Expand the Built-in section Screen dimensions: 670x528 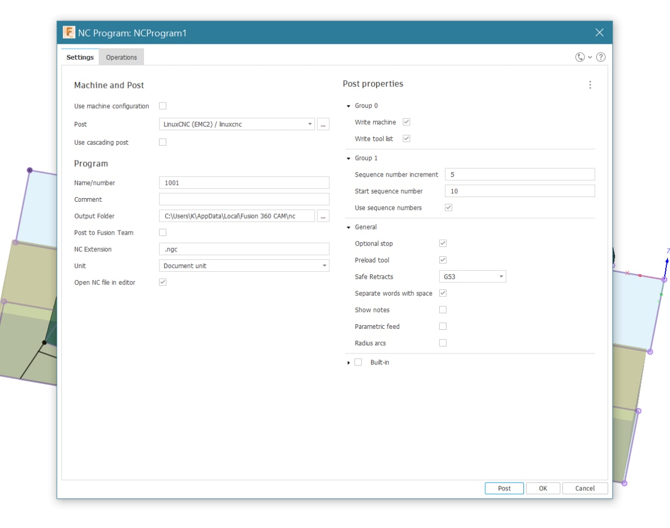(x=349, y=363)
